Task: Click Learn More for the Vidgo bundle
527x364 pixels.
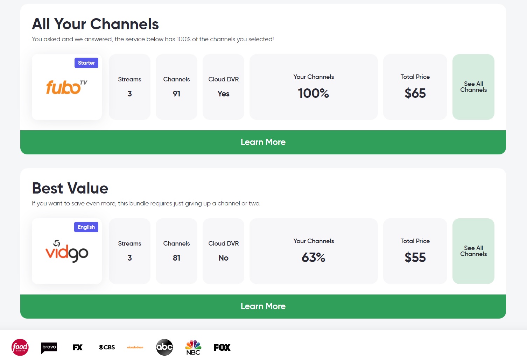Action: click(x=263, y=306)
